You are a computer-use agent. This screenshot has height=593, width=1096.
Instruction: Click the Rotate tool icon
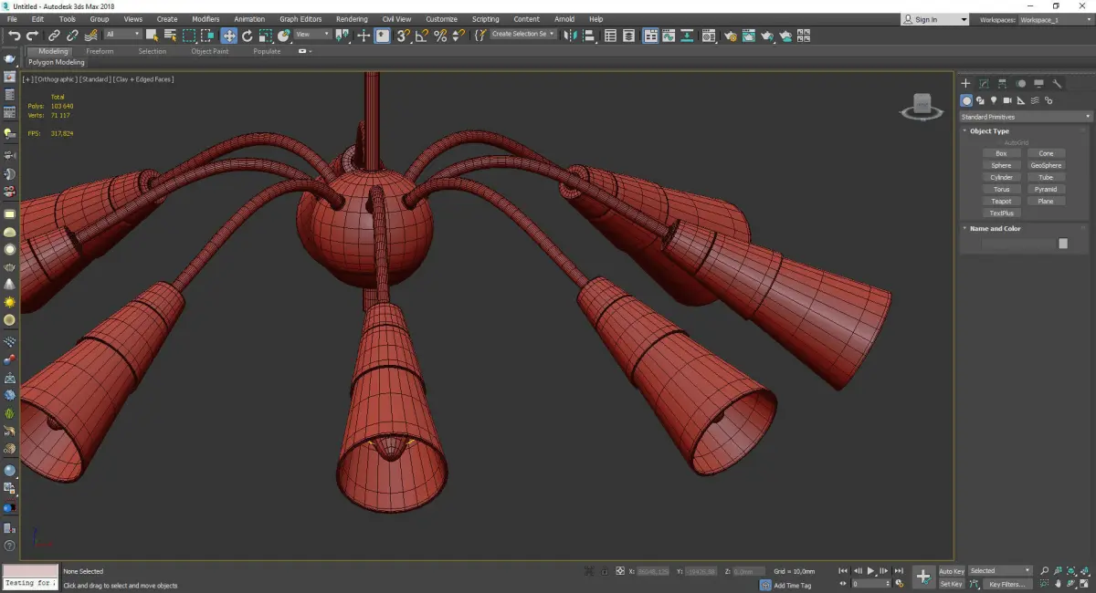pyautogui.click(x=247, y=36)
